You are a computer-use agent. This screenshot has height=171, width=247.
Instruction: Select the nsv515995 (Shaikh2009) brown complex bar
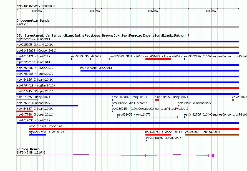click(128, 47)
